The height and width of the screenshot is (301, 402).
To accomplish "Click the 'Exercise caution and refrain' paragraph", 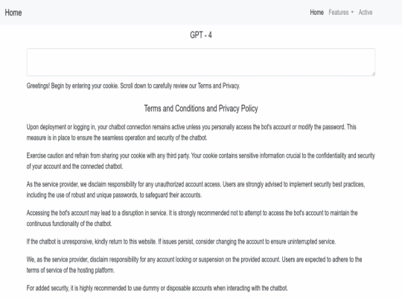I will tap(201, 161).
